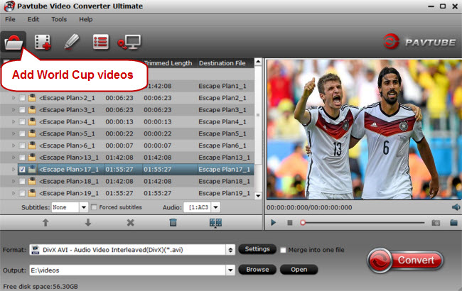Click the Browse button

click(x=257, y=269)
